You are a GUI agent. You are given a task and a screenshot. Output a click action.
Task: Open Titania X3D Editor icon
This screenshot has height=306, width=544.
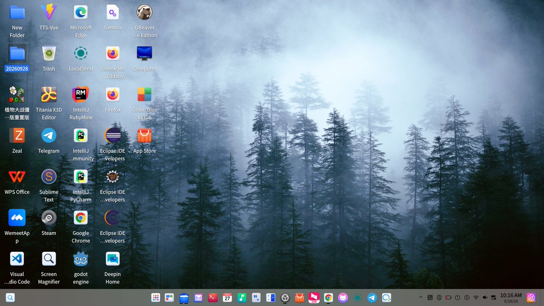[49, 94]
